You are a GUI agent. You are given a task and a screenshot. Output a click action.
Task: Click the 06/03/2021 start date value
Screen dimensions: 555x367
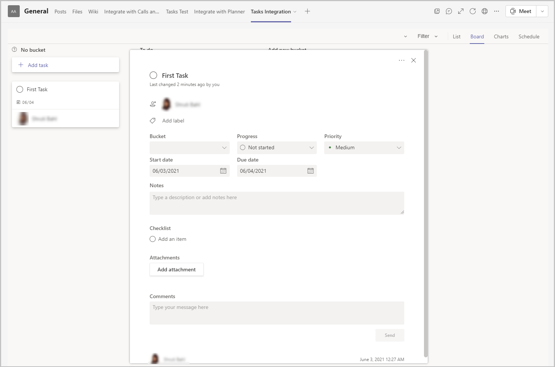click(x=166, y=171)
